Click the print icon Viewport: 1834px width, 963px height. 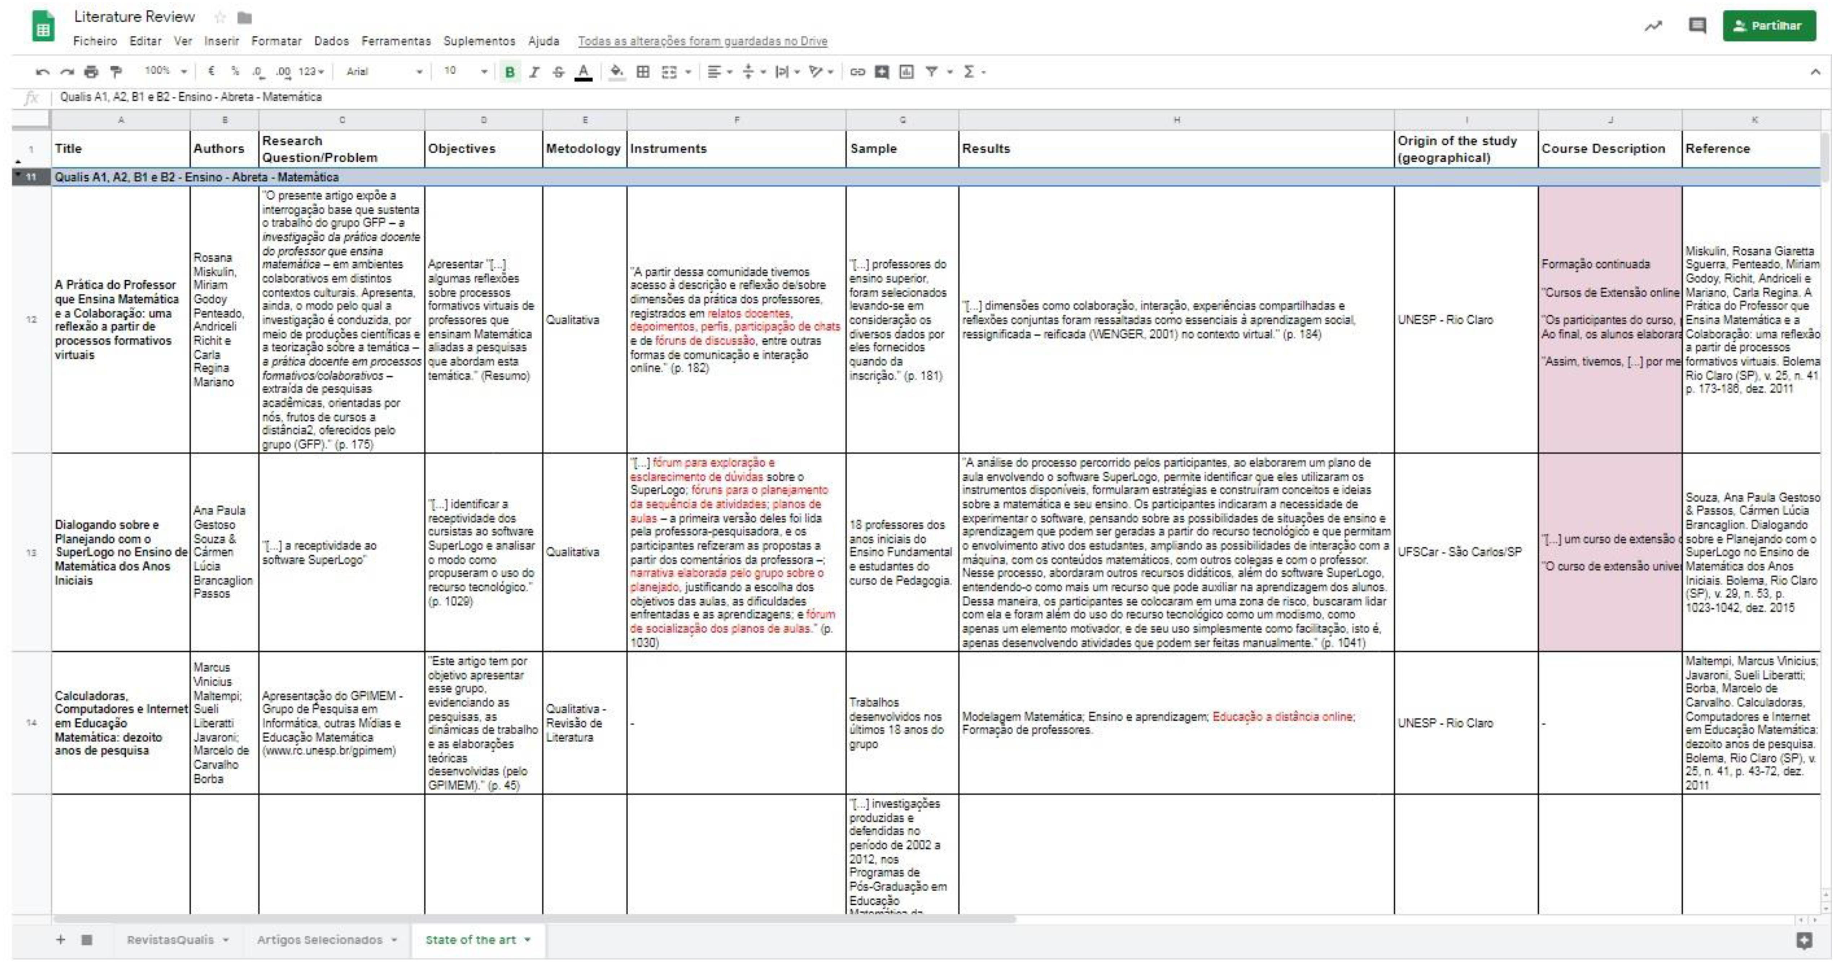(91, 72)
